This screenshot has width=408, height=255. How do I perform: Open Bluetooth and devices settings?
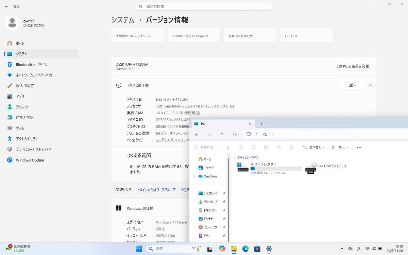(x=31, y=64)
